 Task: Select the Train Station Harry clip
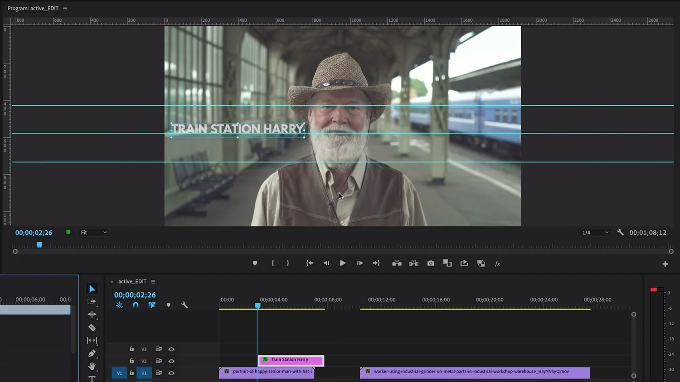(291, 360)
